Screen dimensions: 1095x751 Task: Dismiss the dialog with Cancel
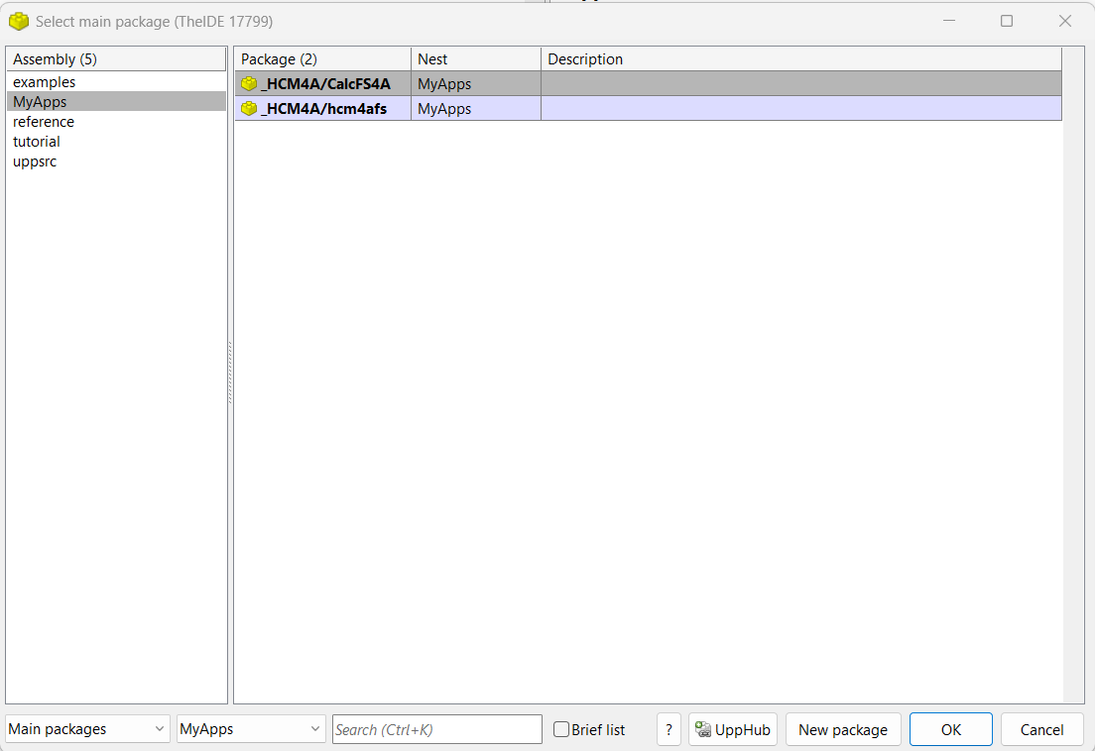click(1041, 729)
